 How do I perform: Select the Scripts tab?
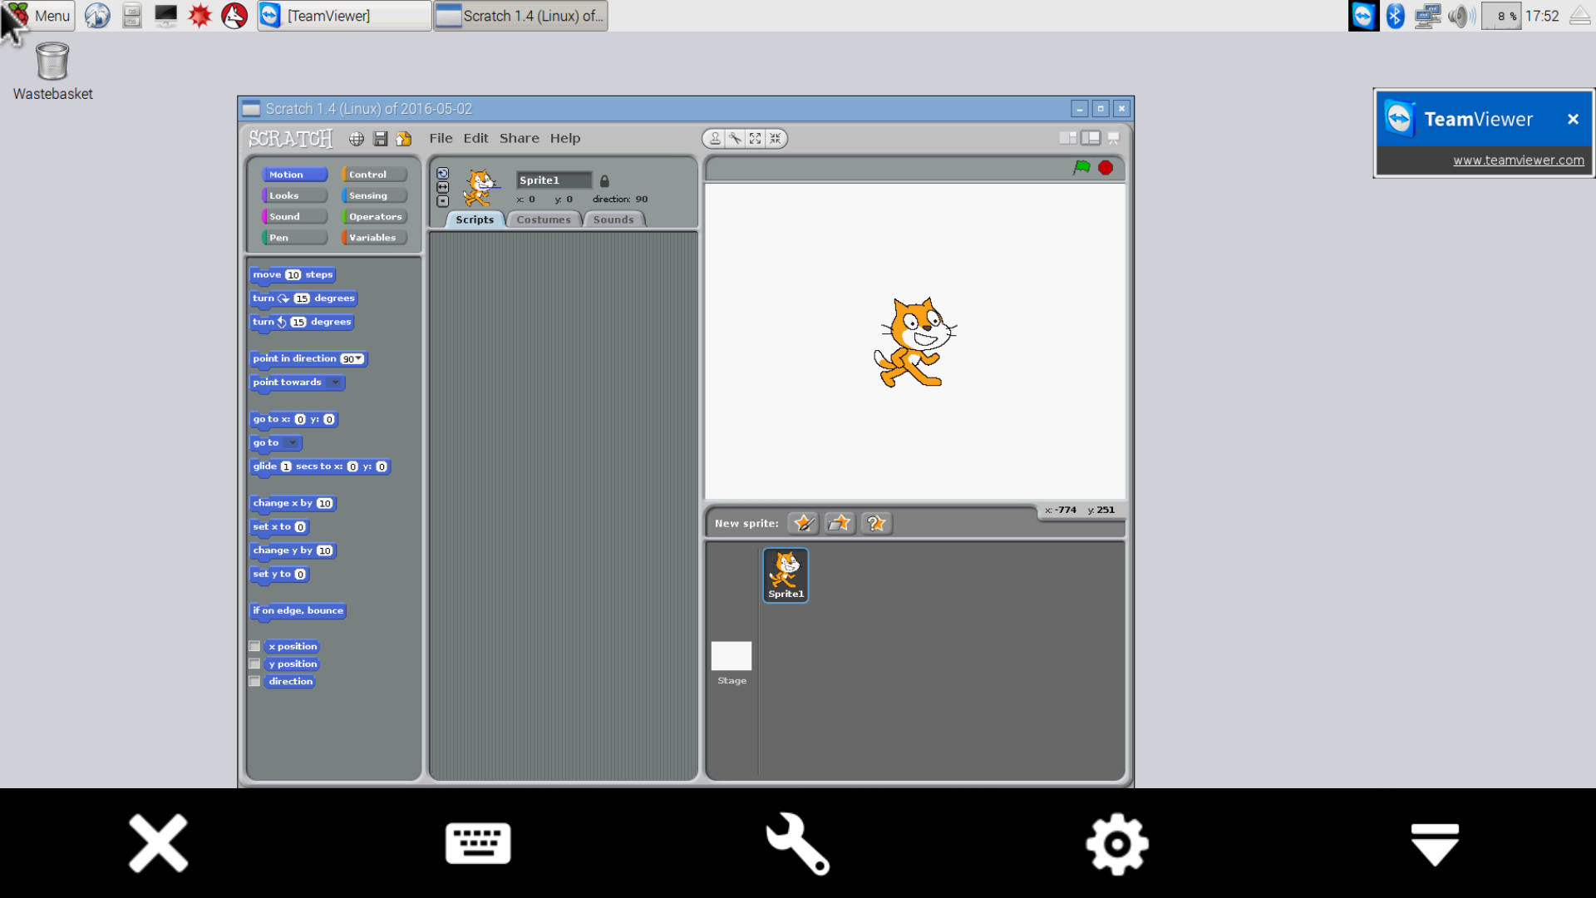pos(475,220)
